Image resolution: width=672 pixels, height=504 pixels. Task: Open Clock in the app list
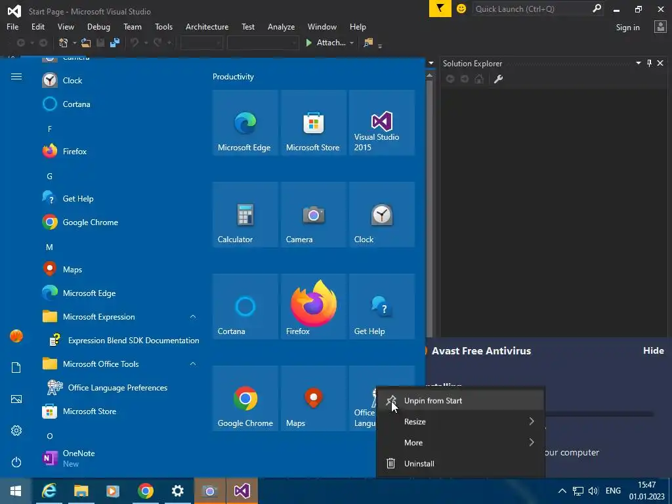[120, 81]
